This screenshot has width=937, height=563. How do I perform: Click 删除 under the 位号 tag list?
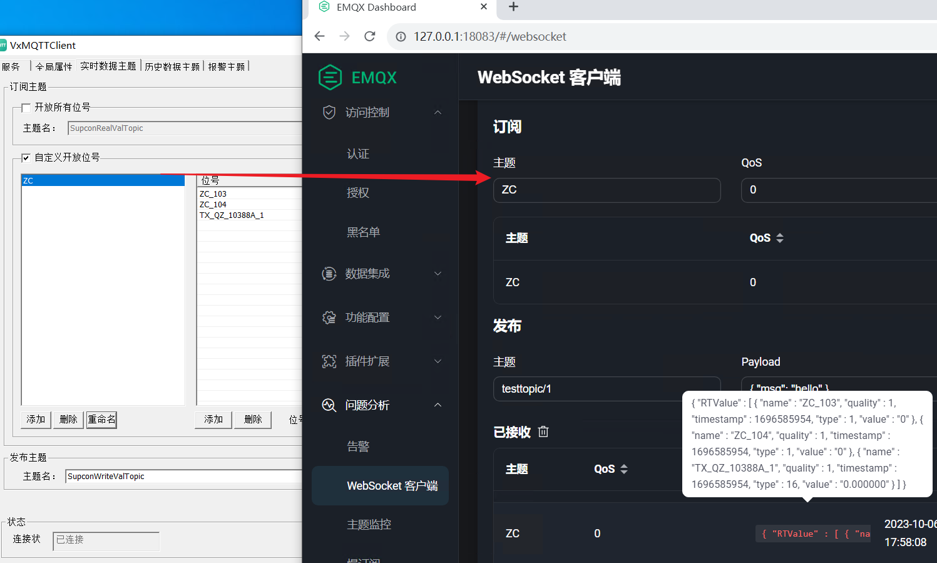[253, 420]
